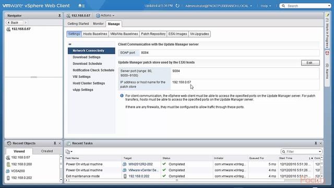Click the Edit button for patch store
The height and width of the screenshot is (188, 334).
click(311, 63)
